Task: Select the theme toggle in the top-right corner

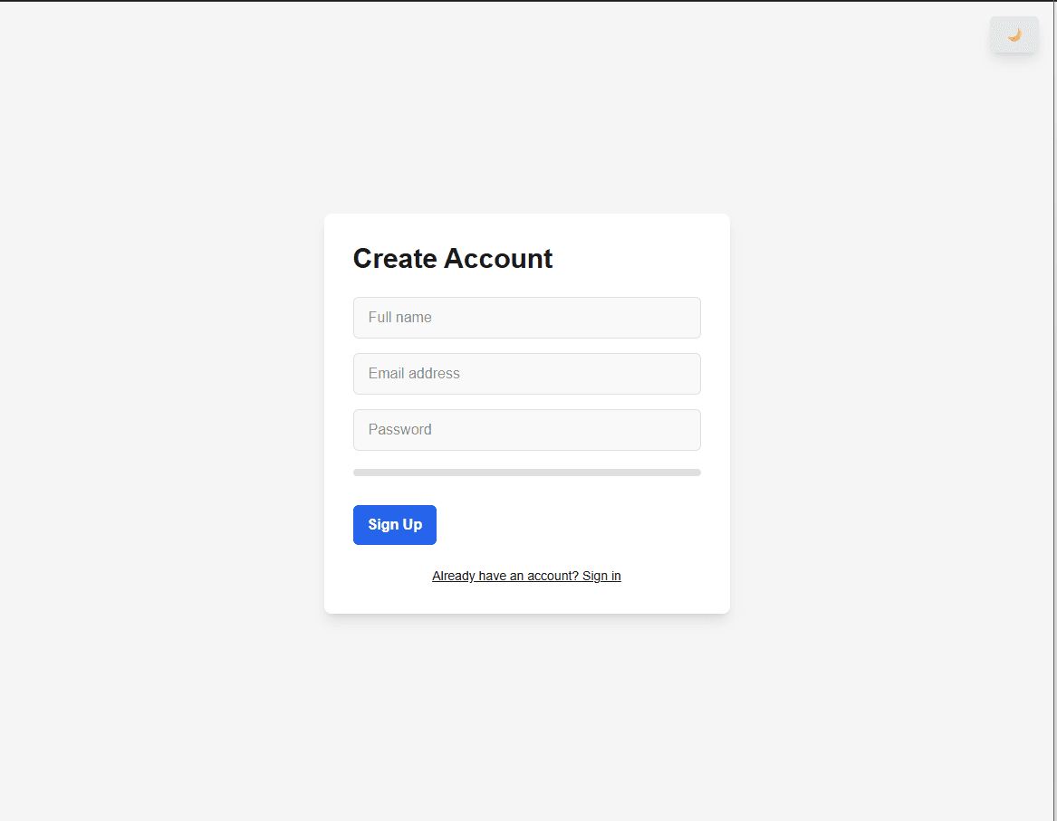Action: click(1014, 34)
